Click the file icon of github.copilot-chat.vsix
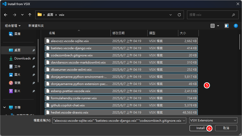The height and width of the screenshot is (136, 242). [x=48, y=105]
